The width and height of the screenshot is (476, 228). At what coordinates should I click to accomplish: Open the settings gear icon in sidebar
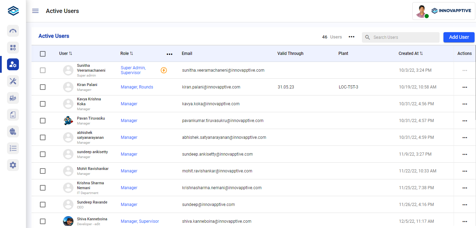[x=13, y=165]
